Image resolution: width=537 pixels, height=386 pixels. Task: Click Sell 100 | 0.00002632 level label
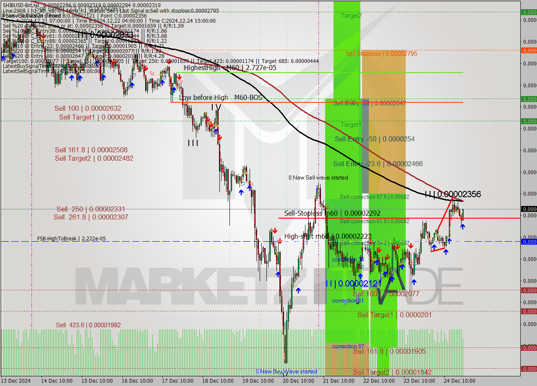88,108
